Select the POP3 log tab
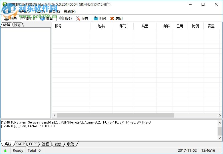This screenshot has width=223, height=154. point(33,144)
